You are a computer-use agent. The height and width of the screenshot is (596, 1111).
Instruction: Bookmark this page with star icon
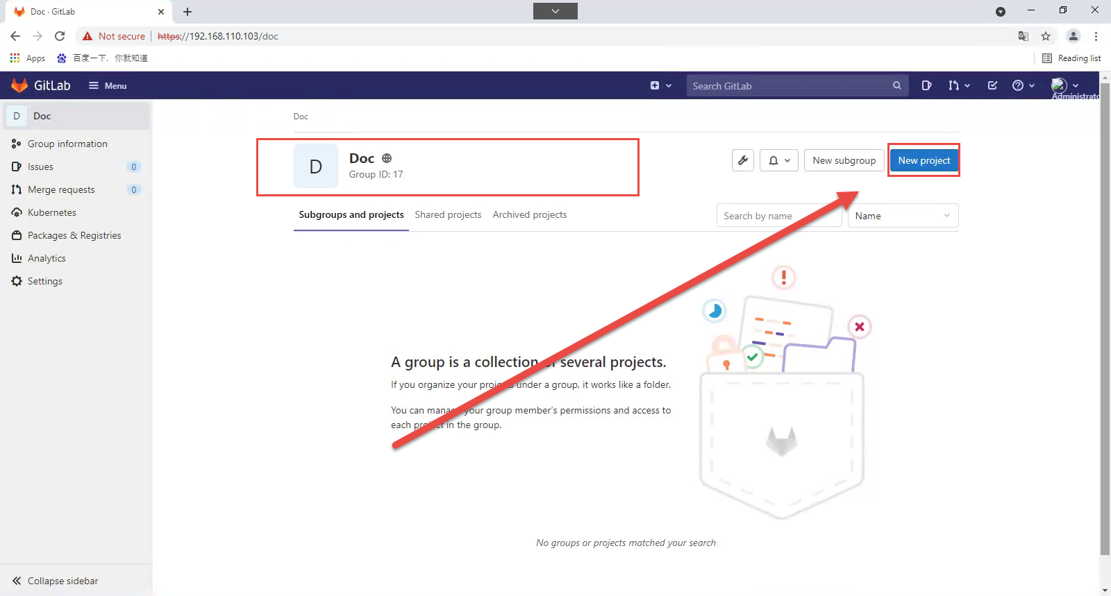coord(1046,36)
